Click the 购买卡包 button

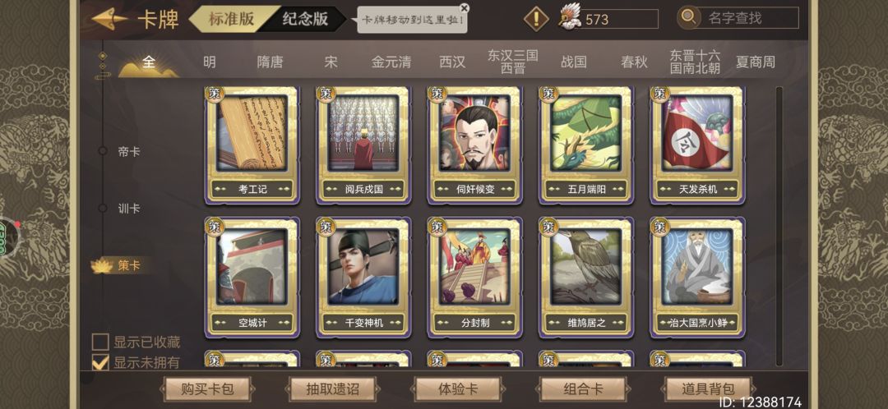pyautogui.click(x=206, y=389)
